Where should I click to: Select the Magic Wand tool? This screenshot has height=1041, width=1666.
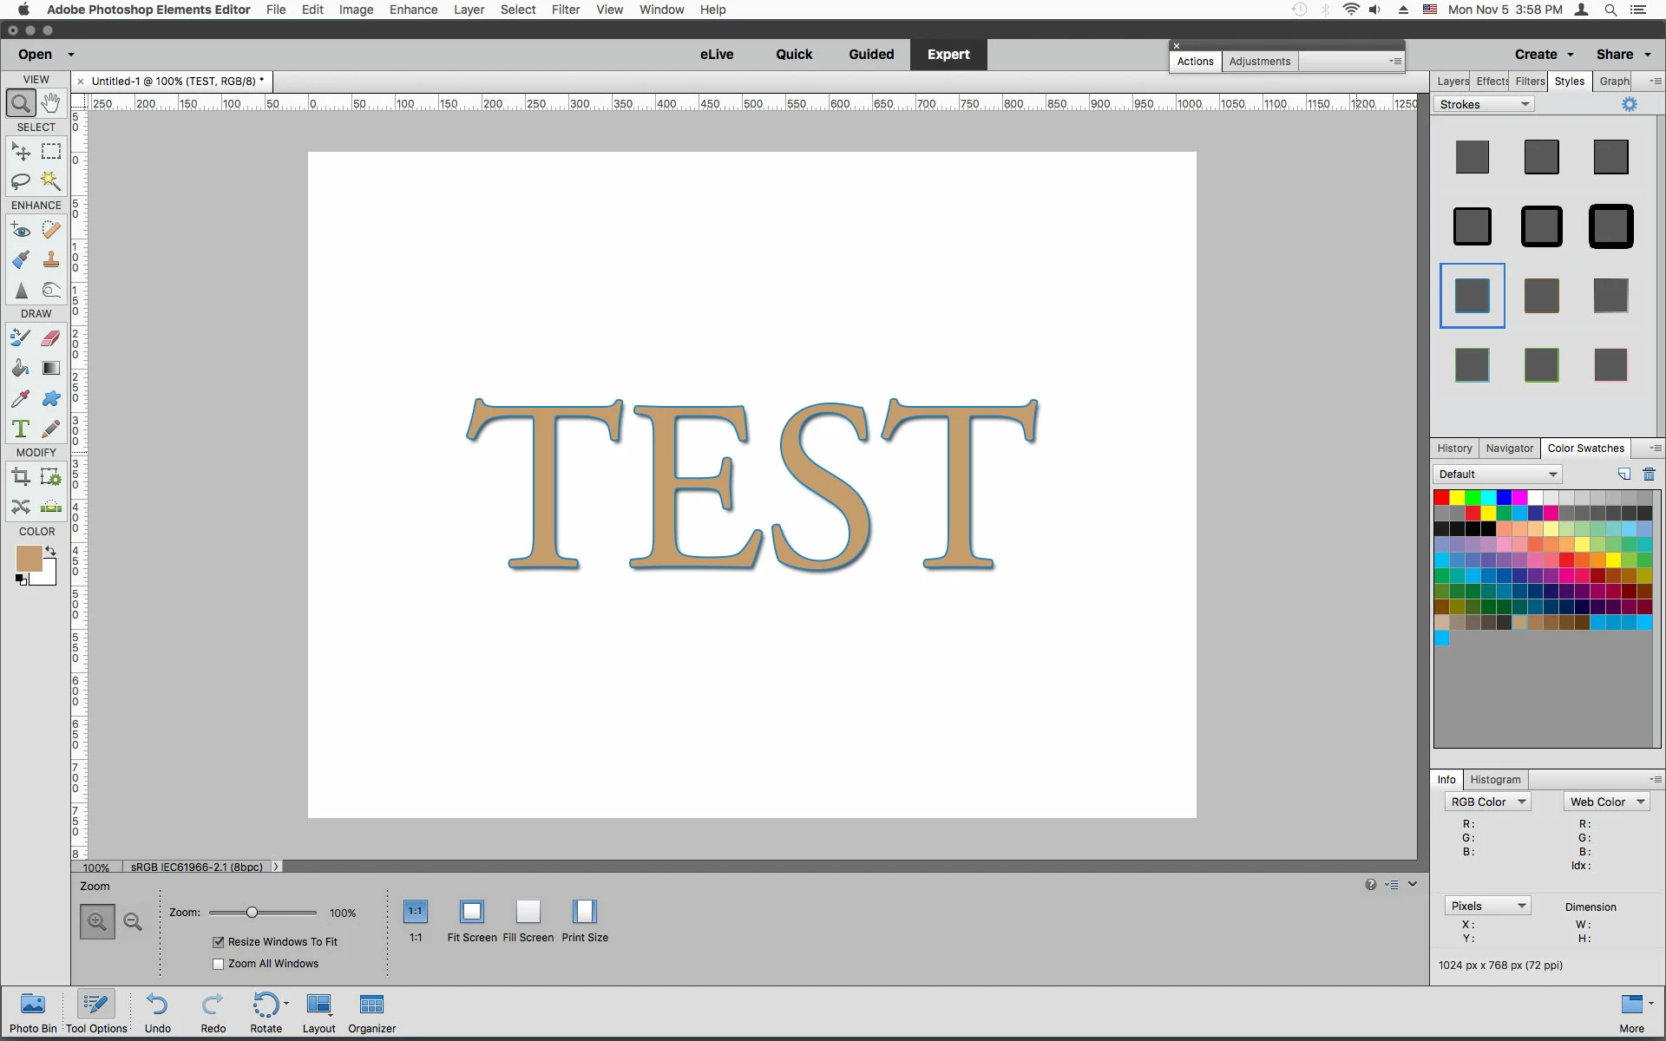pos(51,181)
